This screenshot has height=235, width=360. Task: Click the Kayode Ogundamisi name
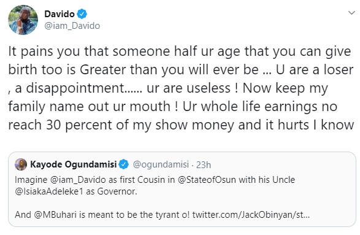(74, 164)
